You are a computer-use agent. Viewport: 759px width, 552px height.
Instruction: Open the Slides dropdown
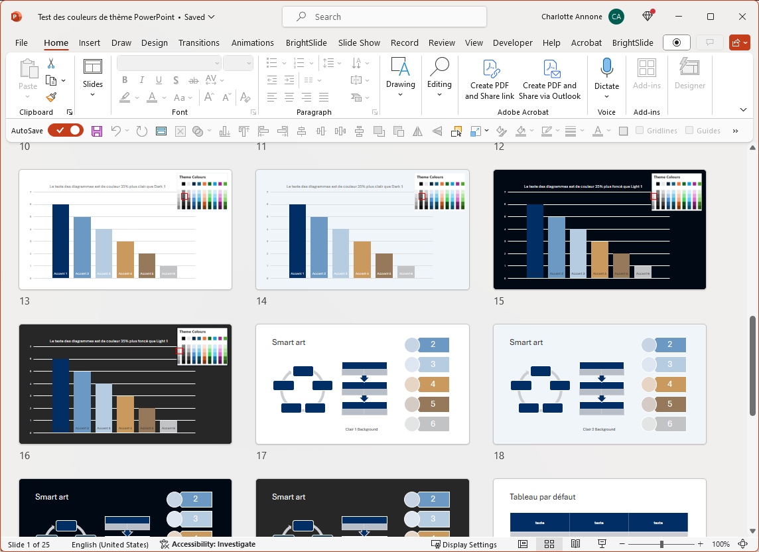pyautogui.click(x=92, y=78)
